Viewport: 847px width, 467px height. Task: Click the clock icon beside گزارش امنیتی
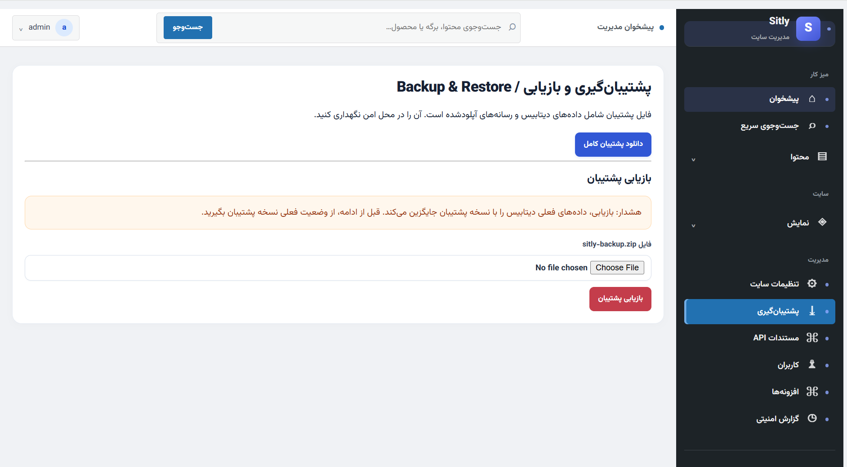click(812, 418)
